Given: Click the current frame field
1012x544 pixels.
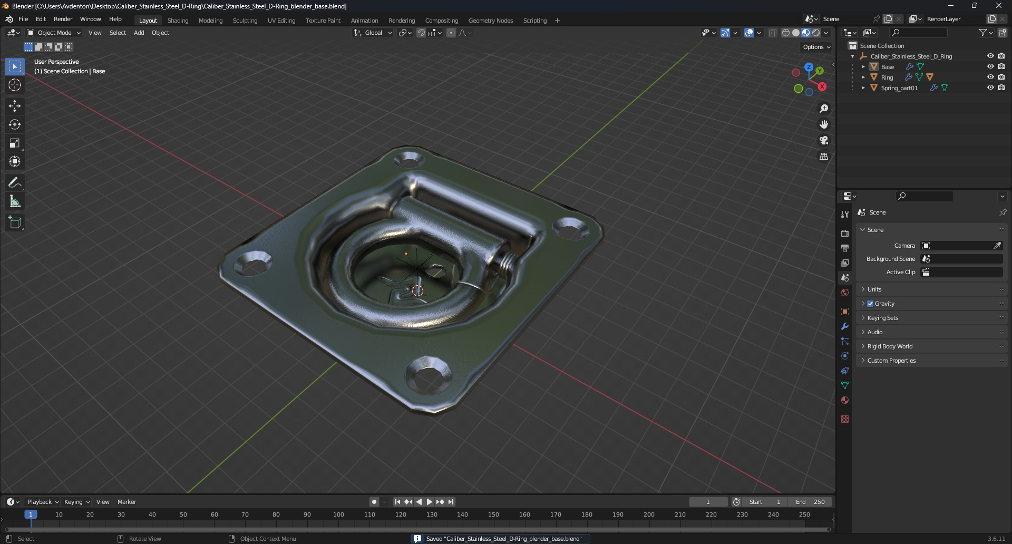Looking at the screenshot, I should pos(708,502).
